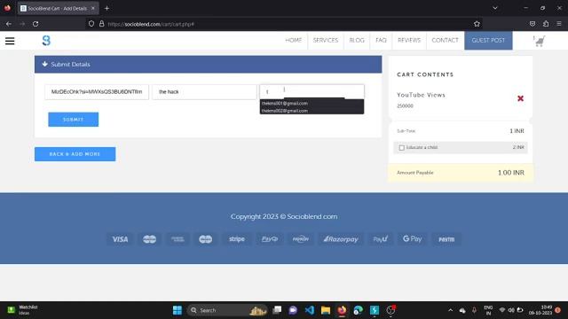Open taskbar clock showing 10:49
Viewport: 568px width, 319px height.
(540, 310)
